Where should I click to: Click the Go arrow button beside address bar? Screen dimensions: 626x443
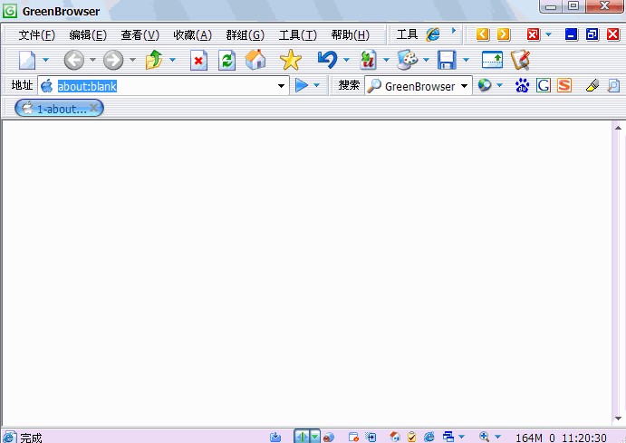coord(302,86)
